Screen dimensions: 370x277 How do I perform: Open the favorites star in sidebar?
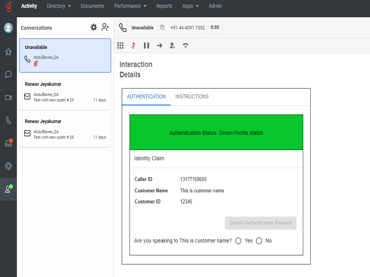8,52
